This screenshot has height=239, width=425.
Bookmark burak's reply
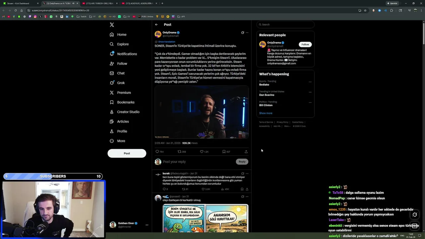coord(242,189)
